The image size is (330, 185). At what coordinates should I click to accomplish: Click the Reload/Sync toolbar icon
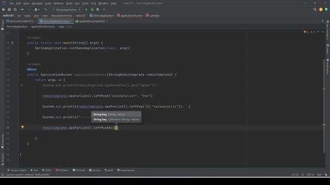15,9
